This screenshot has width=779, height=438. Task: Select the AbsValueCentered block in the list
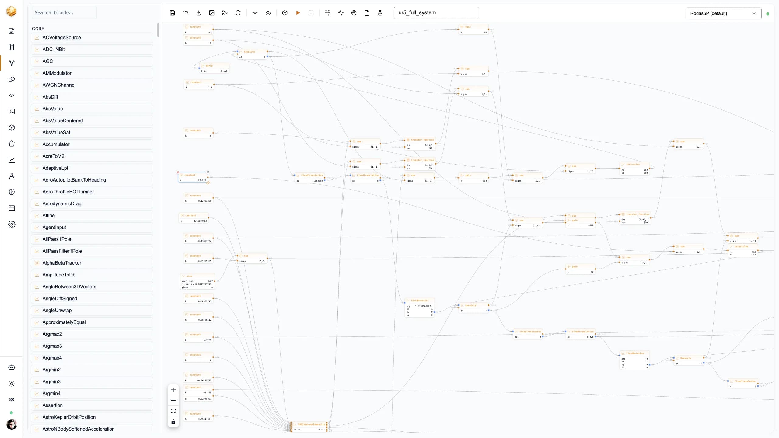tap(92, 121)
